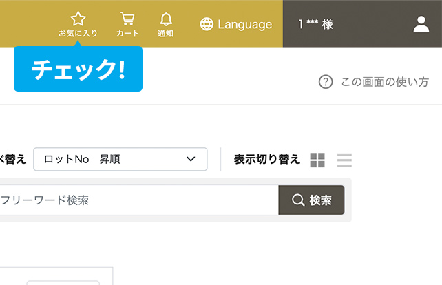The image size is (442, 285).
Task: Expand the ロットNo 昇順 sort dropdown
Action: coord(120,159)
